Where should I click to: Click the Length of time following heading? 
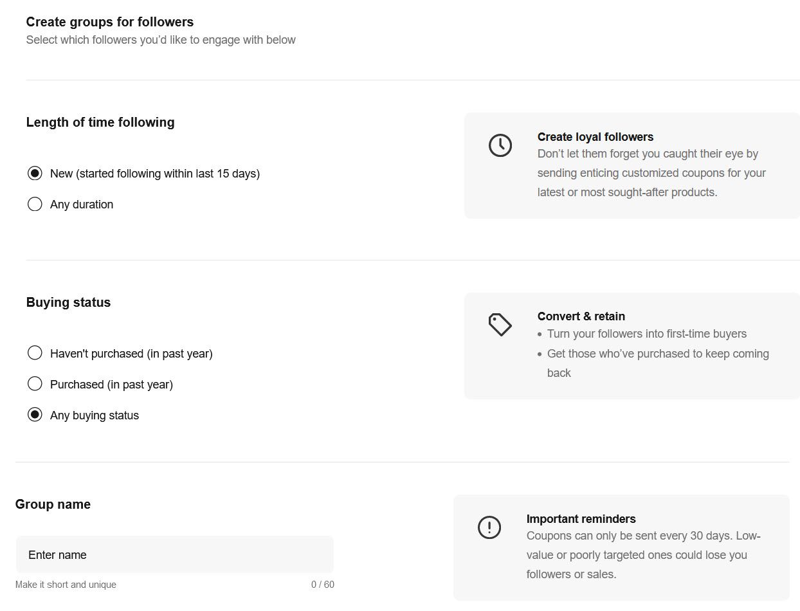click(x=100, y=122)
